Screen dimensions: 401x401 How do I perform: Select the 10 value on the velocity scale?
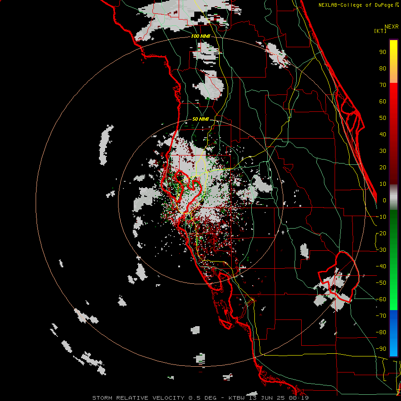click(383, 184)
